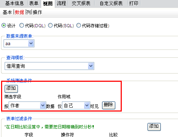
Task: Choose the 代码(DQL) radio option
Action: [x=21, y=25]
